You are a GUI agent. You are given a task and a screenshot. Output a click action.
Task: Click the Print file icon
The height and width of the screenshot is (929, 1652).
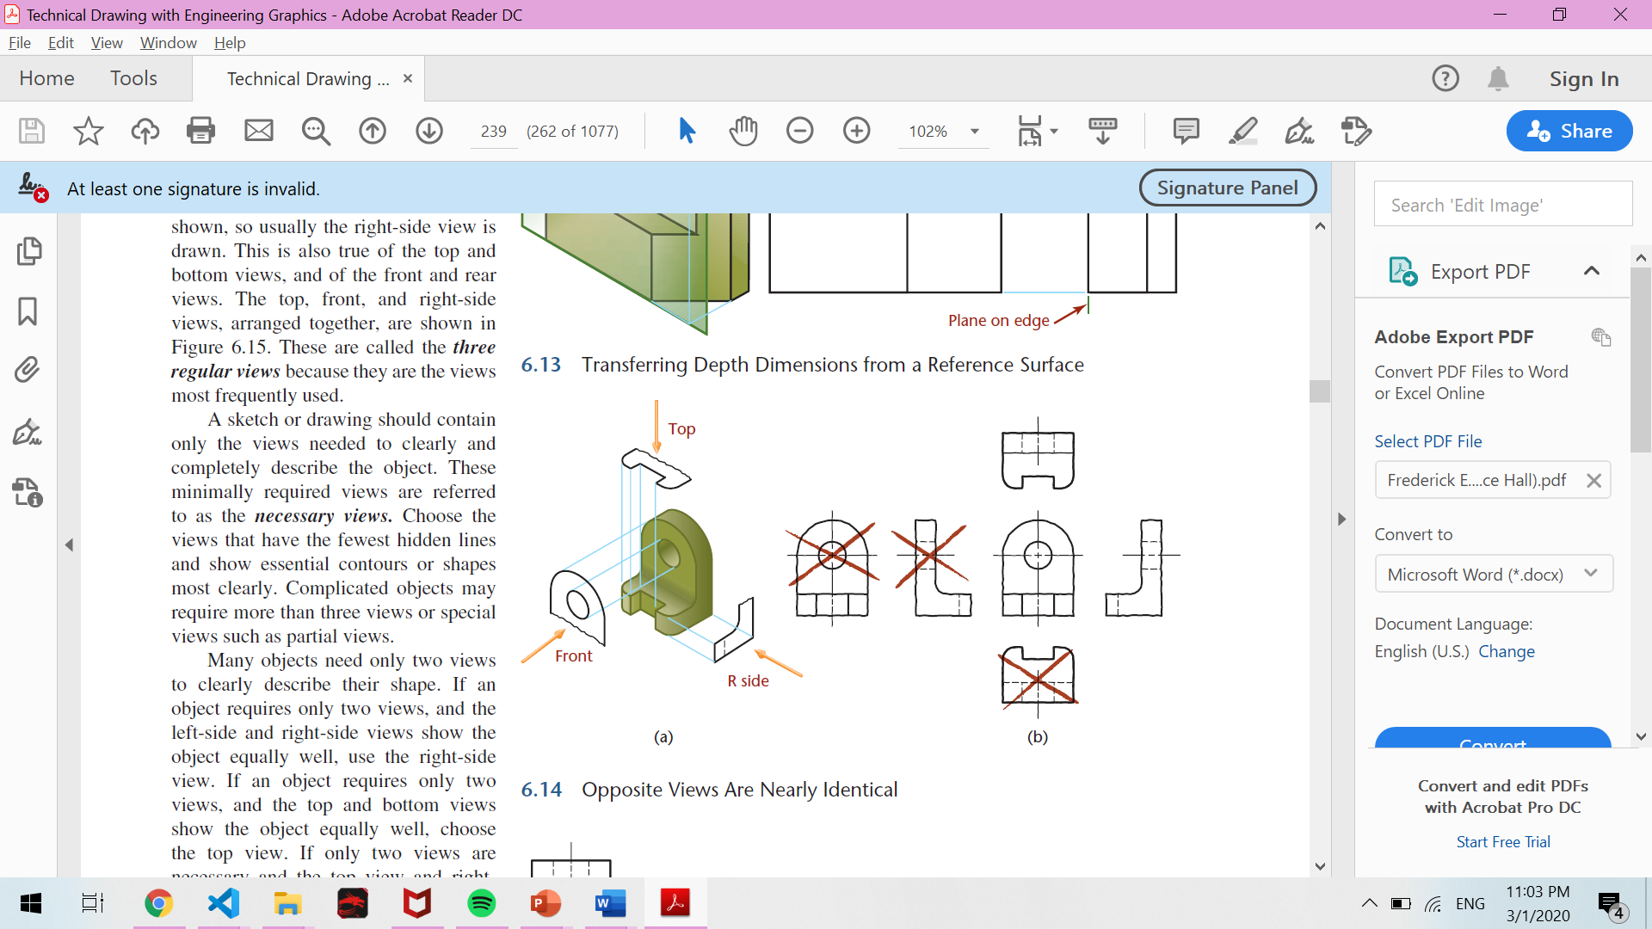[x=200, y=131]
